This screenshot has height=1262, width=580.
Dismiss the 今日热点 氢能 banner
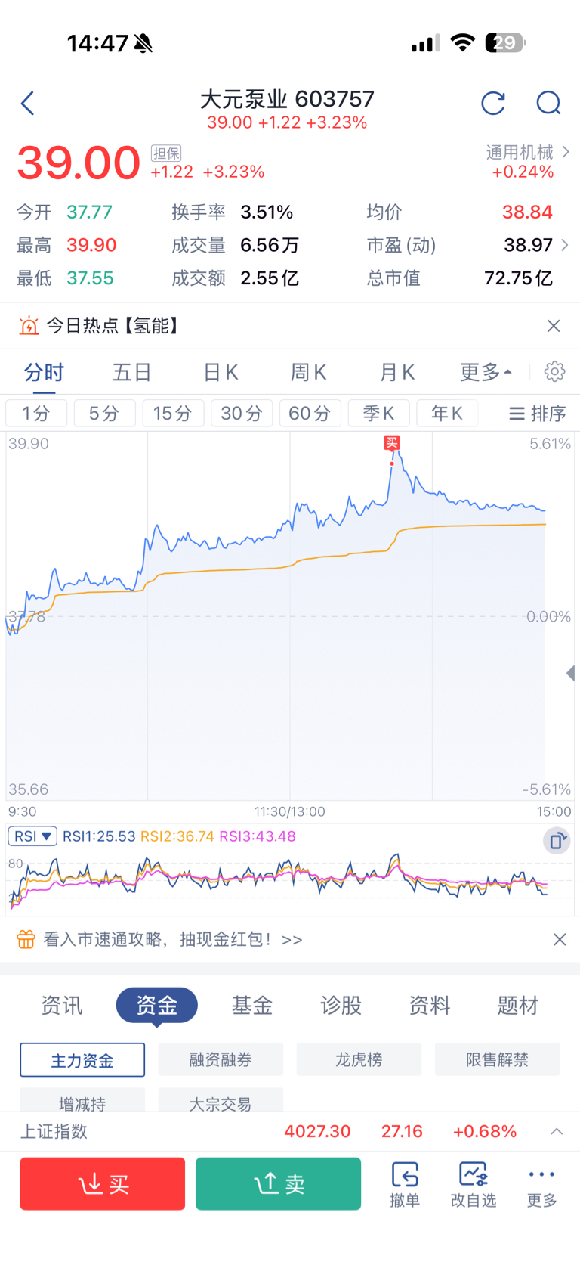coord(554,326)
